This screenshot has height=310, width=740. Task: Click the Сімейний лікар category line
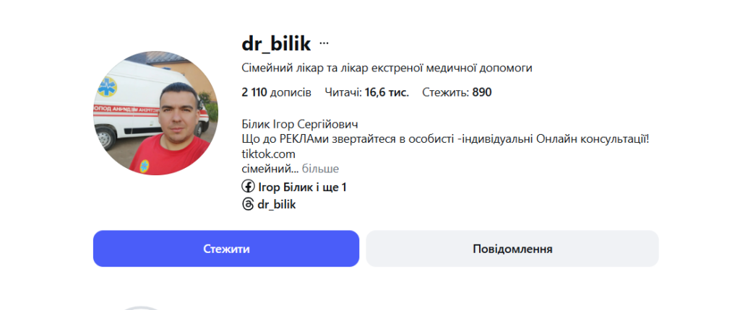tap(387, 68)
